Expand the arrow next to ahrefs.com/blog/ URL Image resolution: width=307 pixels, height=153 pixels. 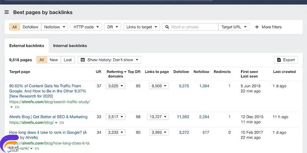(x=56, y=123)
